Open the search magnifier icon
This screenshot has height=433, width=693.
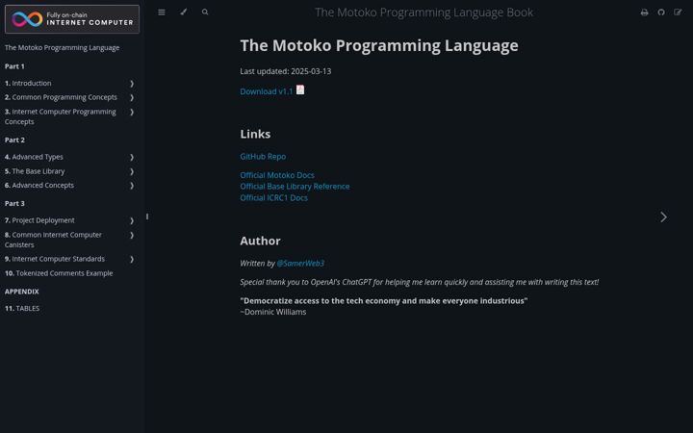coord(205,13)
